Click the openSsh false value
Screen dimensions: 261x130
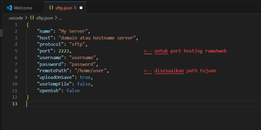coord(73,91)
